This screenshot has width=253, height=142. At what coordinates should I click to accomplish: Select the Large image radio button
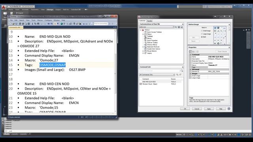202,34
